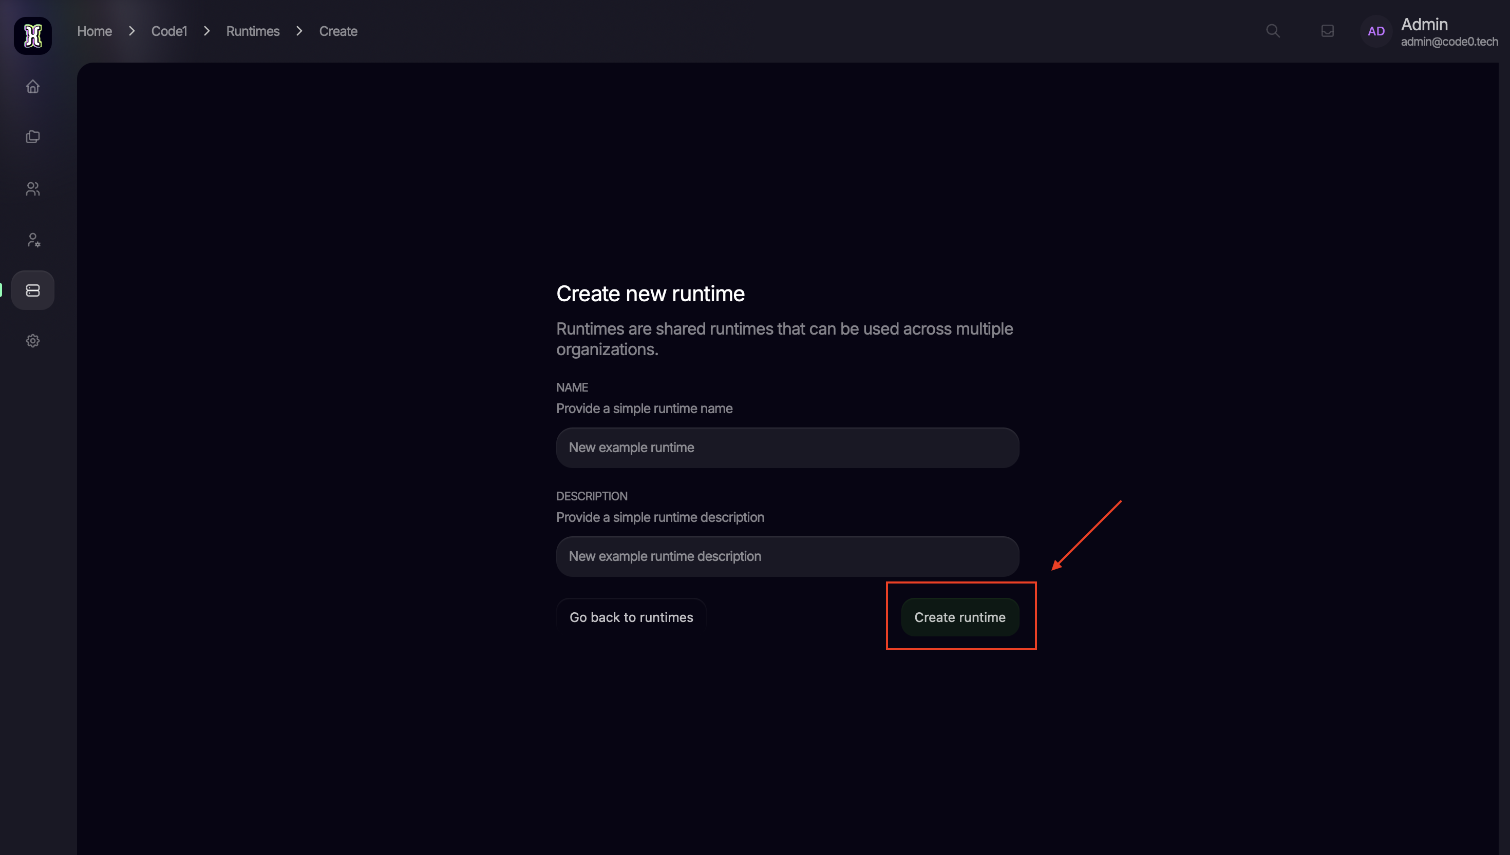The width and height of the screenshot is (1510, 855).
Task: Click the search magnifier icon
Action: [x=1273, y=31]
